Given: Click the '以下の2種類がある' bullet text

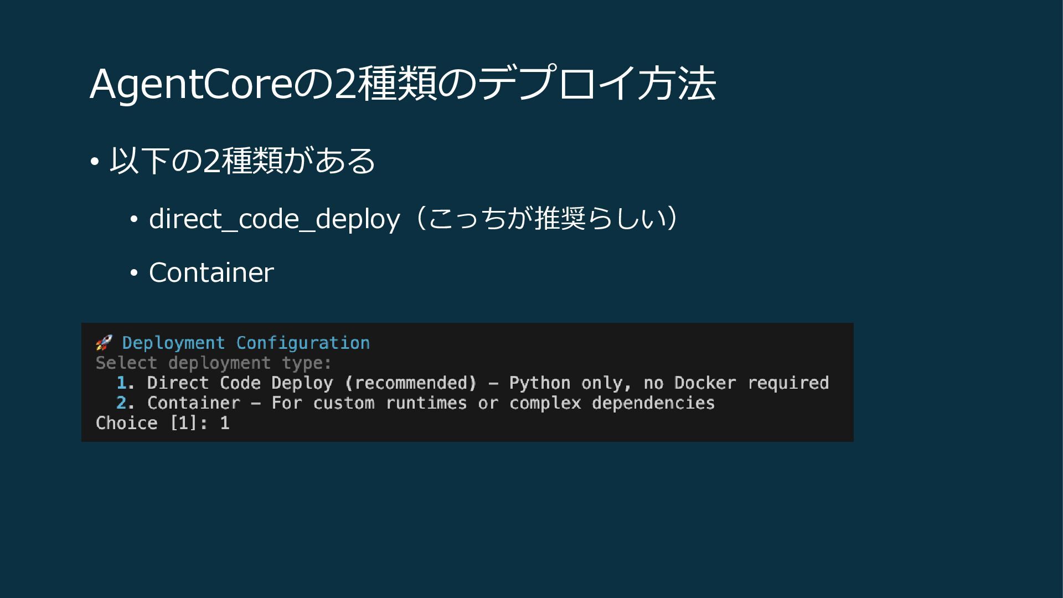Looking at the screenshot, I should [x=242, y=161].
